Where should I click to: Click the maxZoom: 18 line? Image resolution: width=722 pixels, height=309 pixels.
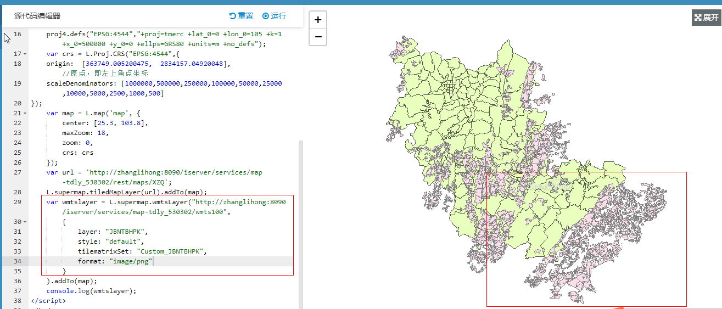pyautogui.click(x=86, y=133)
